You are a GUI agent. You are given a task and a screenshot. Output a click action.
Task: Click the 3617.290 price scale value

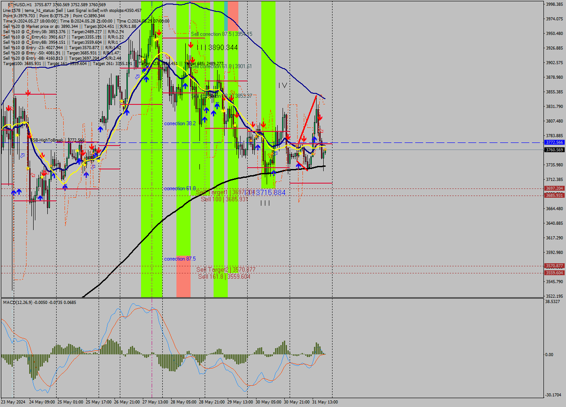[x=554, y=238]
